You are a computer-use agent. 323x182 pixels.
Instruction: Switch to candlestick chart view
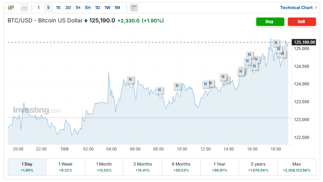point(11,7)
